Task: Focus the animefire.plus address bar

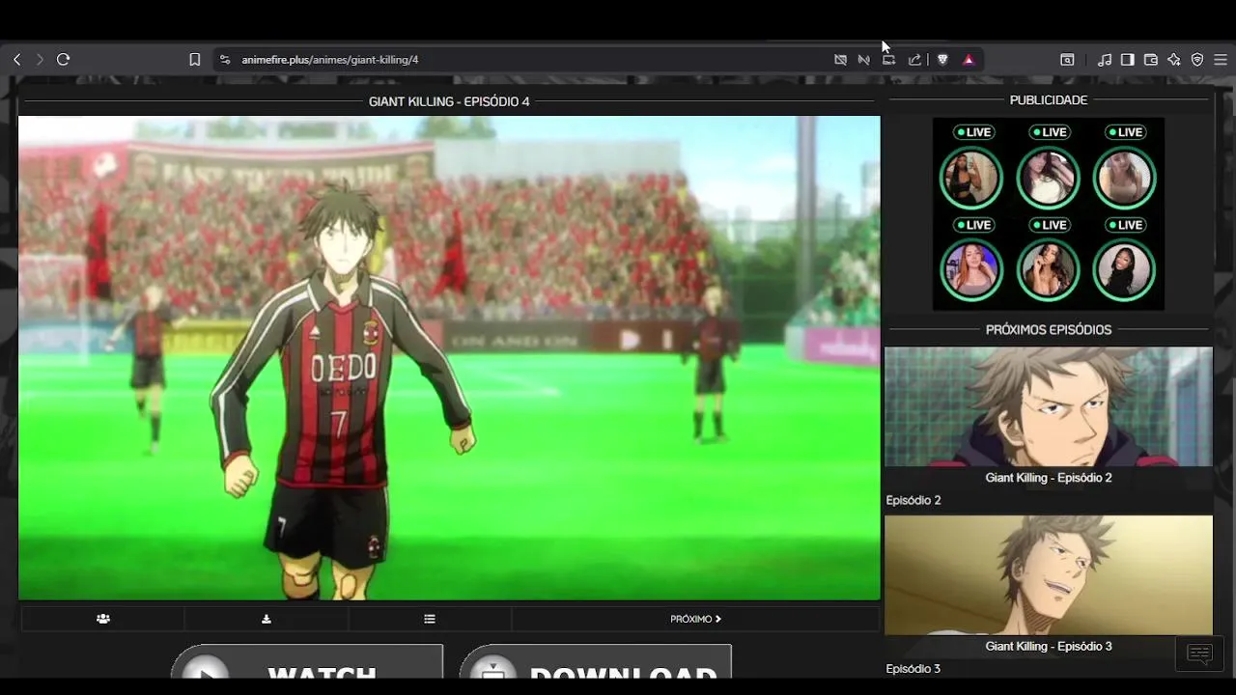Action: coord(329,60)
